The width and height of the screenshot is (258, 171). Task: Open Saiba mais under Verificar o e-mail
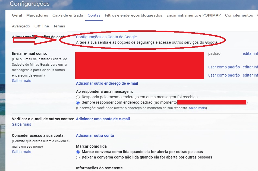pos(21,124)
